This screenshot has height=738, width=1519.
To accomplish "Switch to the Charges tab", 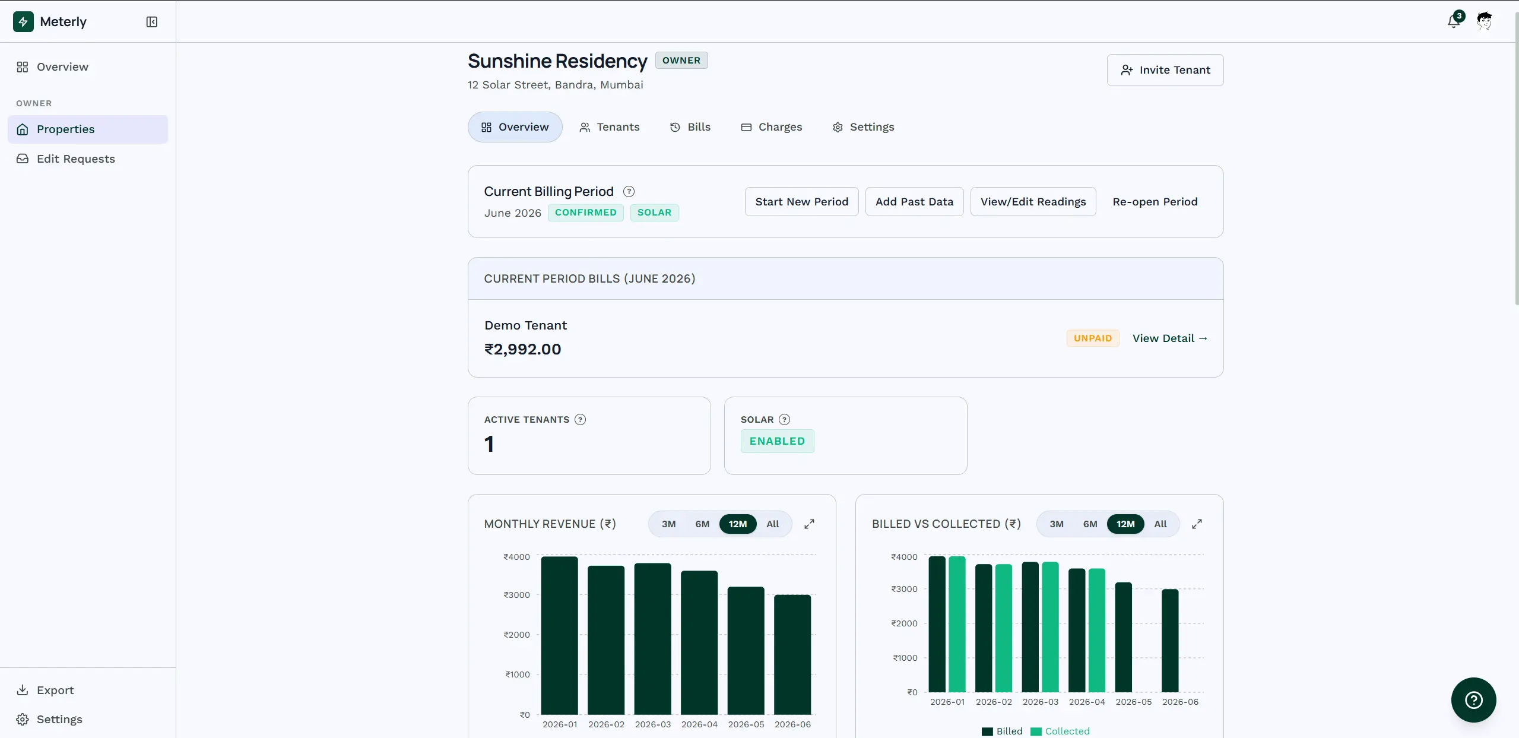I will tap(771, 127).
